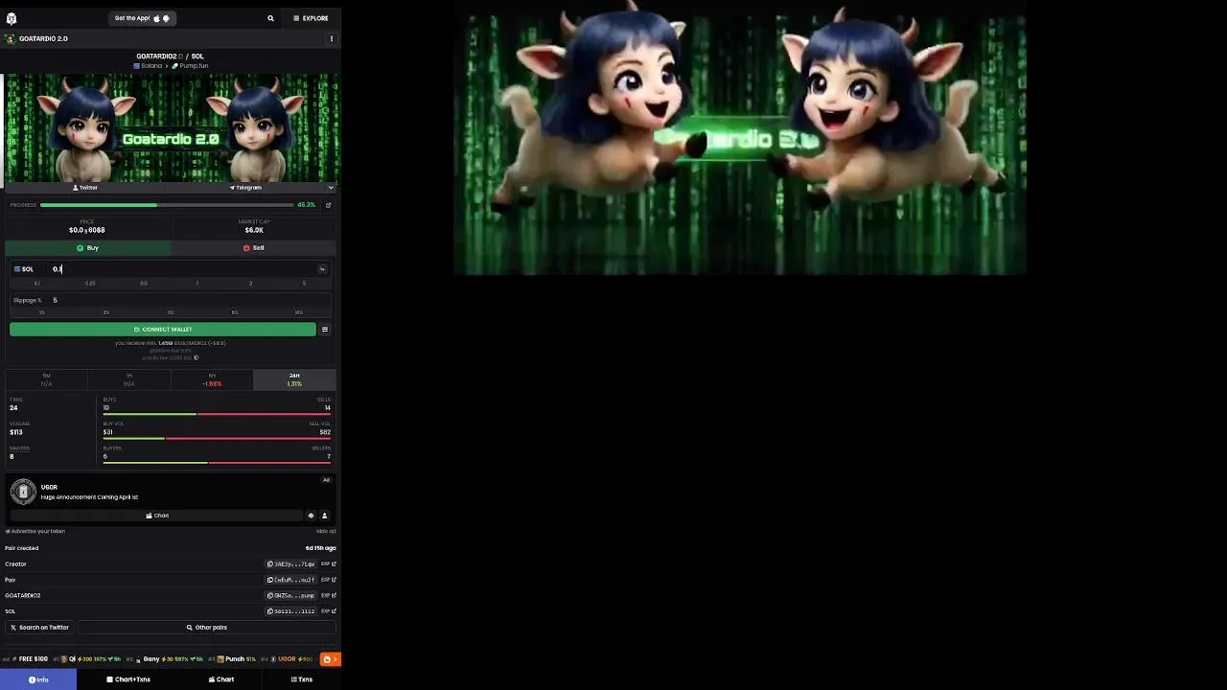Open the search magnifier icon
This screenshot has height=690, width=1227.
point(270,18)
